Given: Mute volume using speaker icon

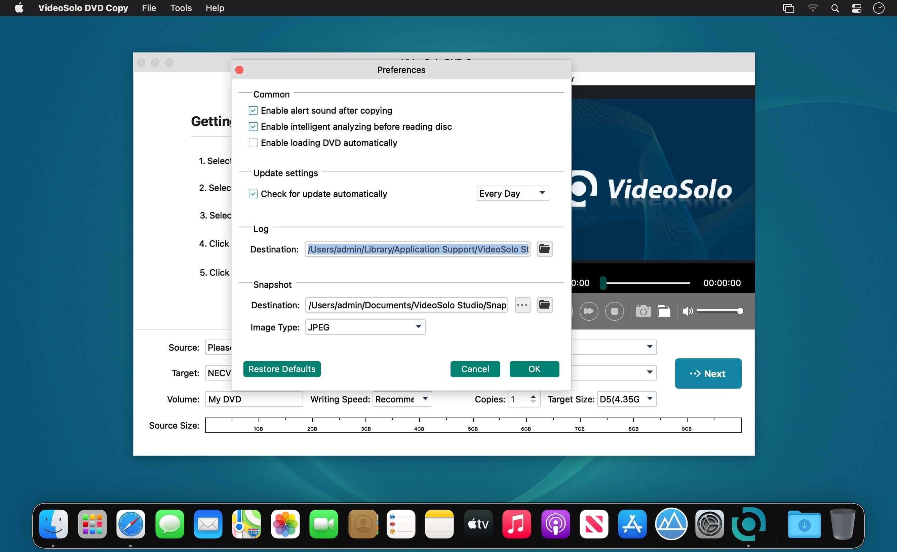Looking at the screenshot, I should (x=687, y=311).
